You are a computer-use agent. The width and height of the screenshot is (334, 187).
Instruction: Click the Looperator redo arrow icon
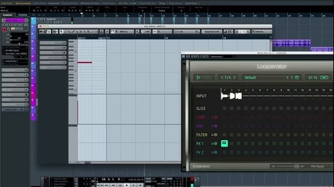(315, 77)
